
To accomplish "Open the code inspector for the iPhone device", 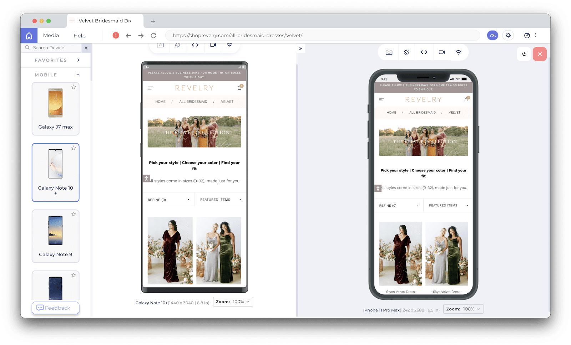I will pyautogui.click(x=424, y=52).
